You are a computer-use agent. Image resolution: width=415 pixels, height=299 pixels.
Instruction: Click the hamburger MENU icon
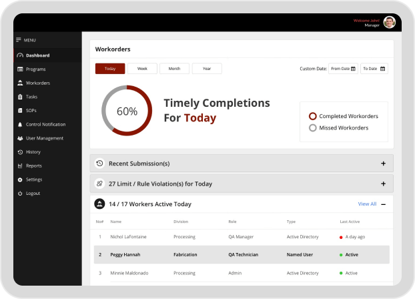[x=19, y=40]
